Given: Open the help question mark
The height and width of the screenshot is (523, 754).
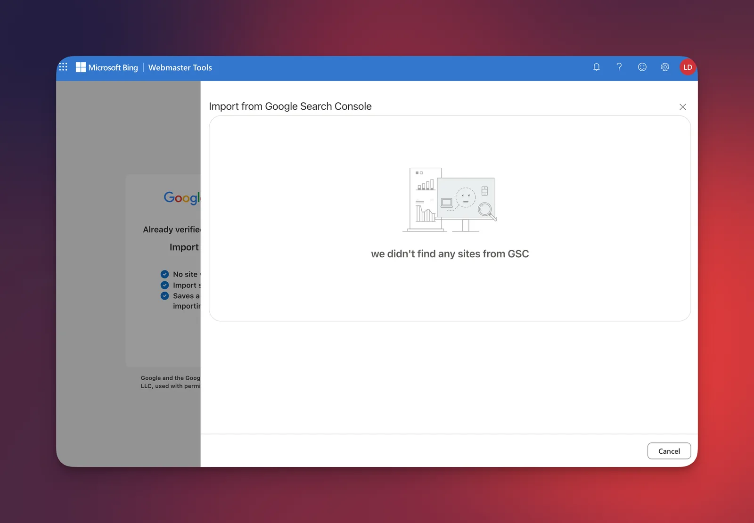Looking at the screenshot, I should [619, 67].
